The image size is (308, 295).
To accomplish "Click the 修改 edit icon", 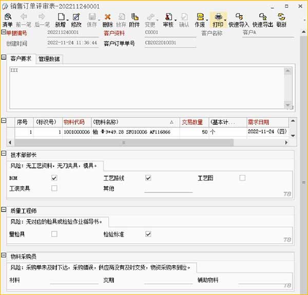I will pos(76,20).
